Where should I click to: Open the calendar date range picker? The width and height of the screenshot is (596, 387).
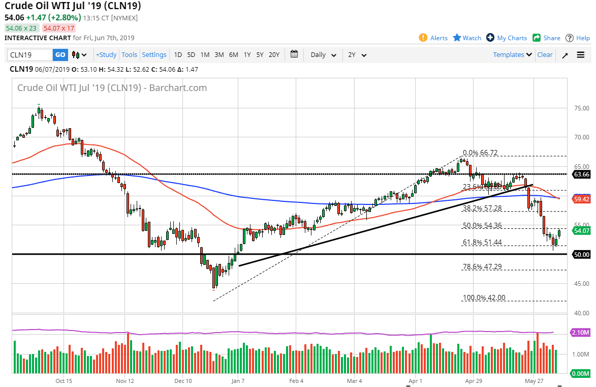pos(294,54)
